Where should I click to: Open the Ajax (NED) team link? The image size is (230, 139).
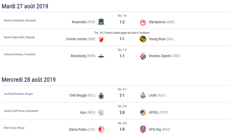click(88, 113)
